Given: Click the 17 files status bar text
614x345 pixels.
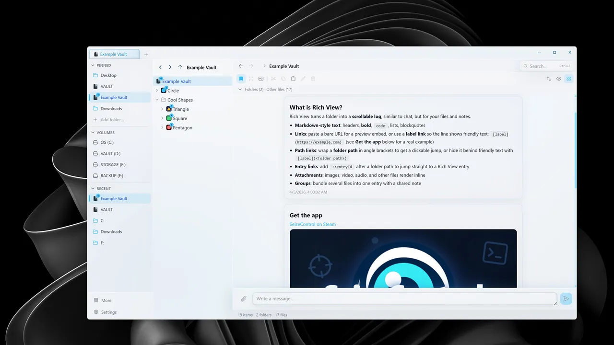Looking at the screenshot, I should (x=281, y=315).
